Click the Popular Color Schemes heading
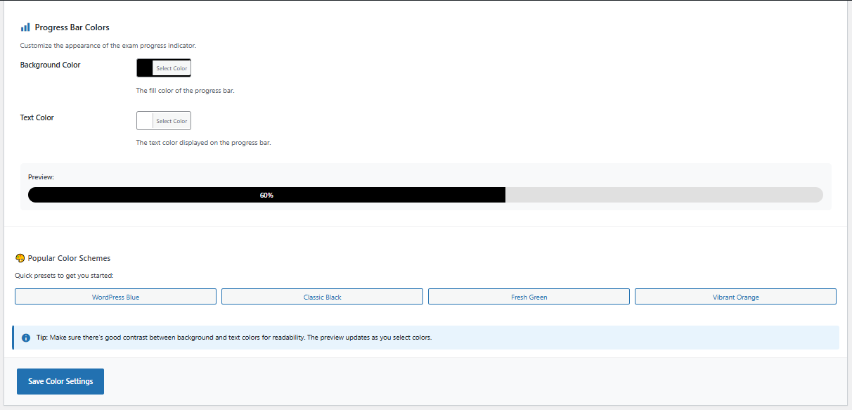The width and height of the screenshot is (852, 410). (x=69, y=258)
